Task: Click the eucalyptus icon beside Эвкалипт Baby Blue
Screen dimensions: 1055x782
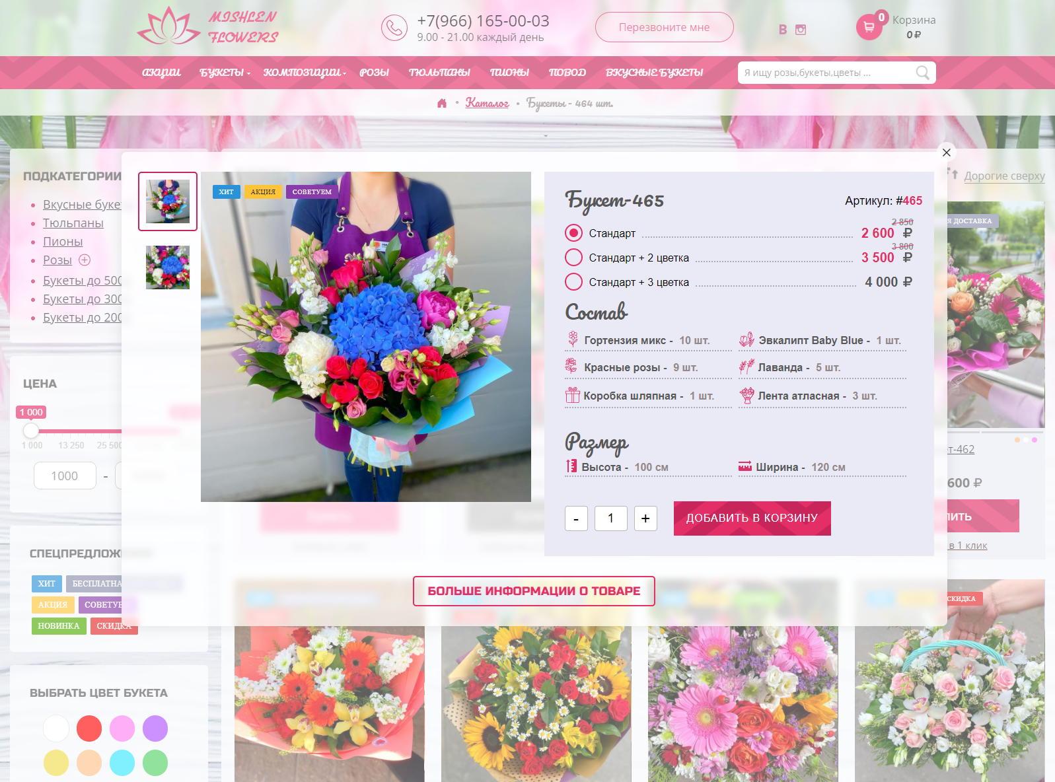Action: (x=746, y=339)
